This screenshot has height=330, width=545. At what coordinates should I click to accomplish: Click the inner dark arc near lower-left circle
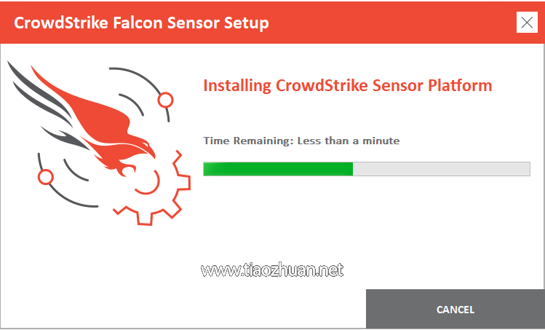pyautogui.click(x=75, y=170)
